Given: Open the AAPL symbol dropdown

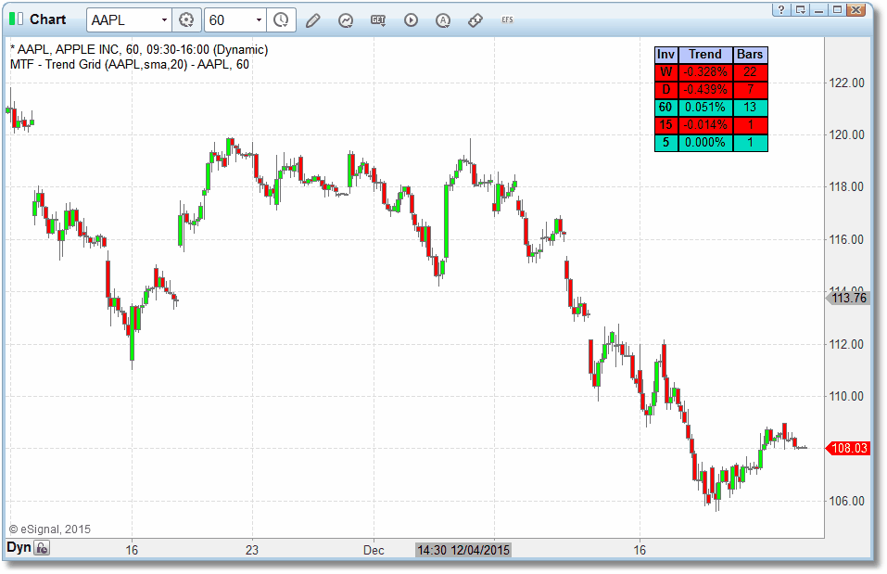Looking at the screenshot, I should [x=164, y=19].
